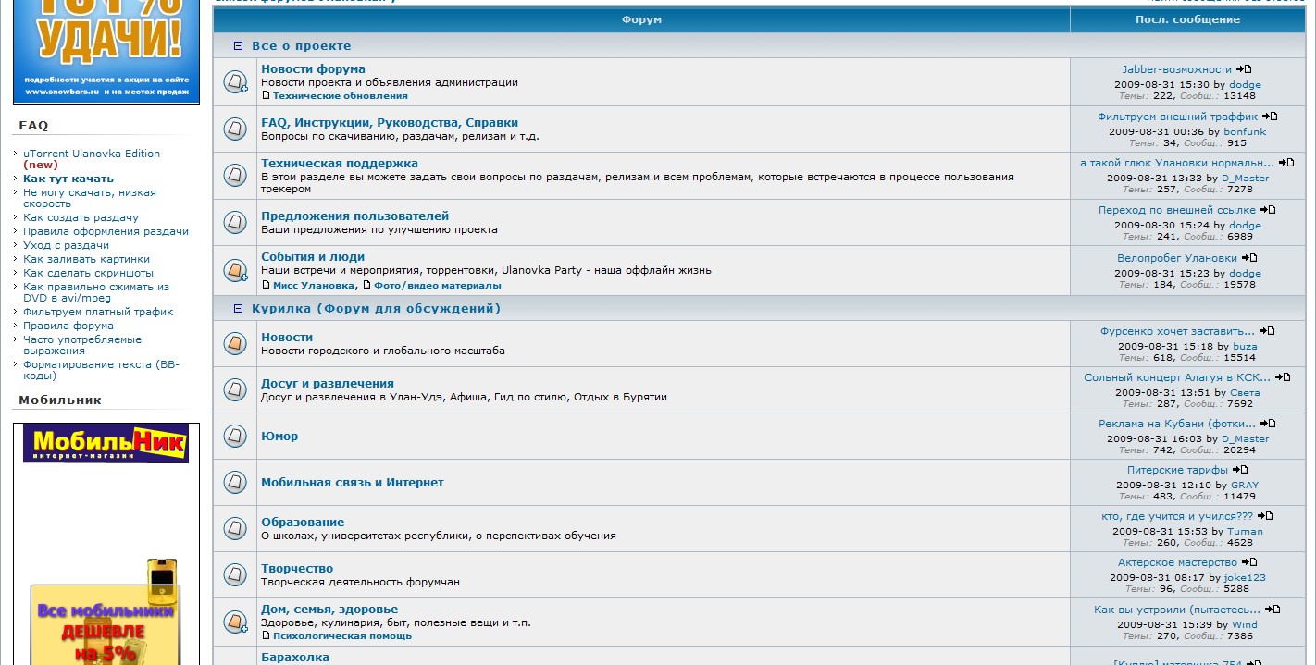
Task: Open Правила оформления раздачи link
Action: pos(106,231)
